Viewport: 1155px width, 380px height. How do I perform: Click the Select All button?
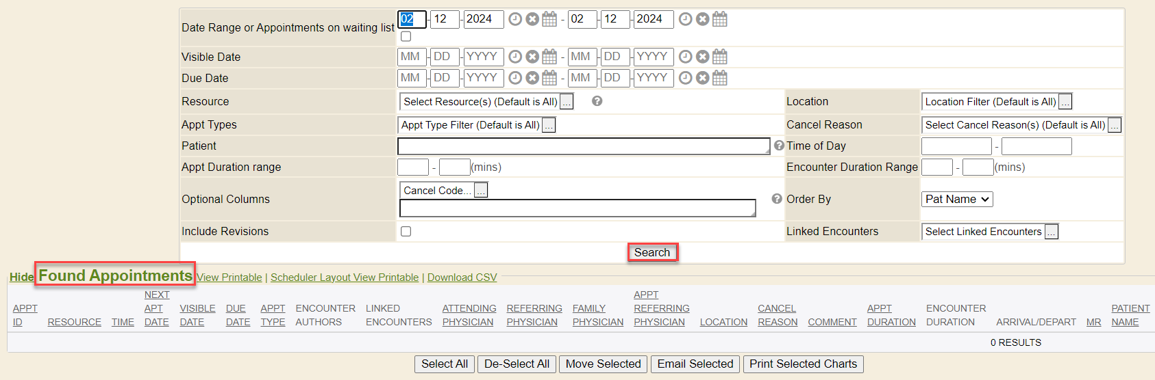pos(445,364)
